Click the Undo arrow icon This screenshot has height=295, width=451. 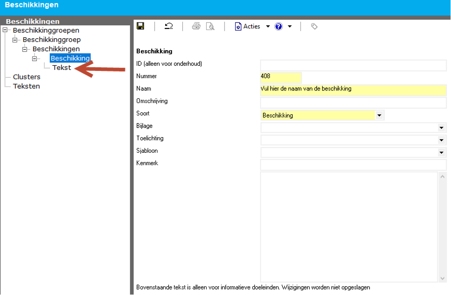(x=168, y=26)
